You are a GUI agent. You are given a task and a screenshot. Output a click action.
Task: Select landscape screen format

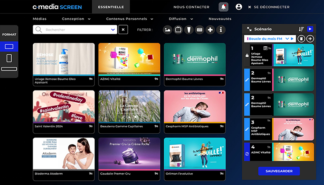(9, 46)
